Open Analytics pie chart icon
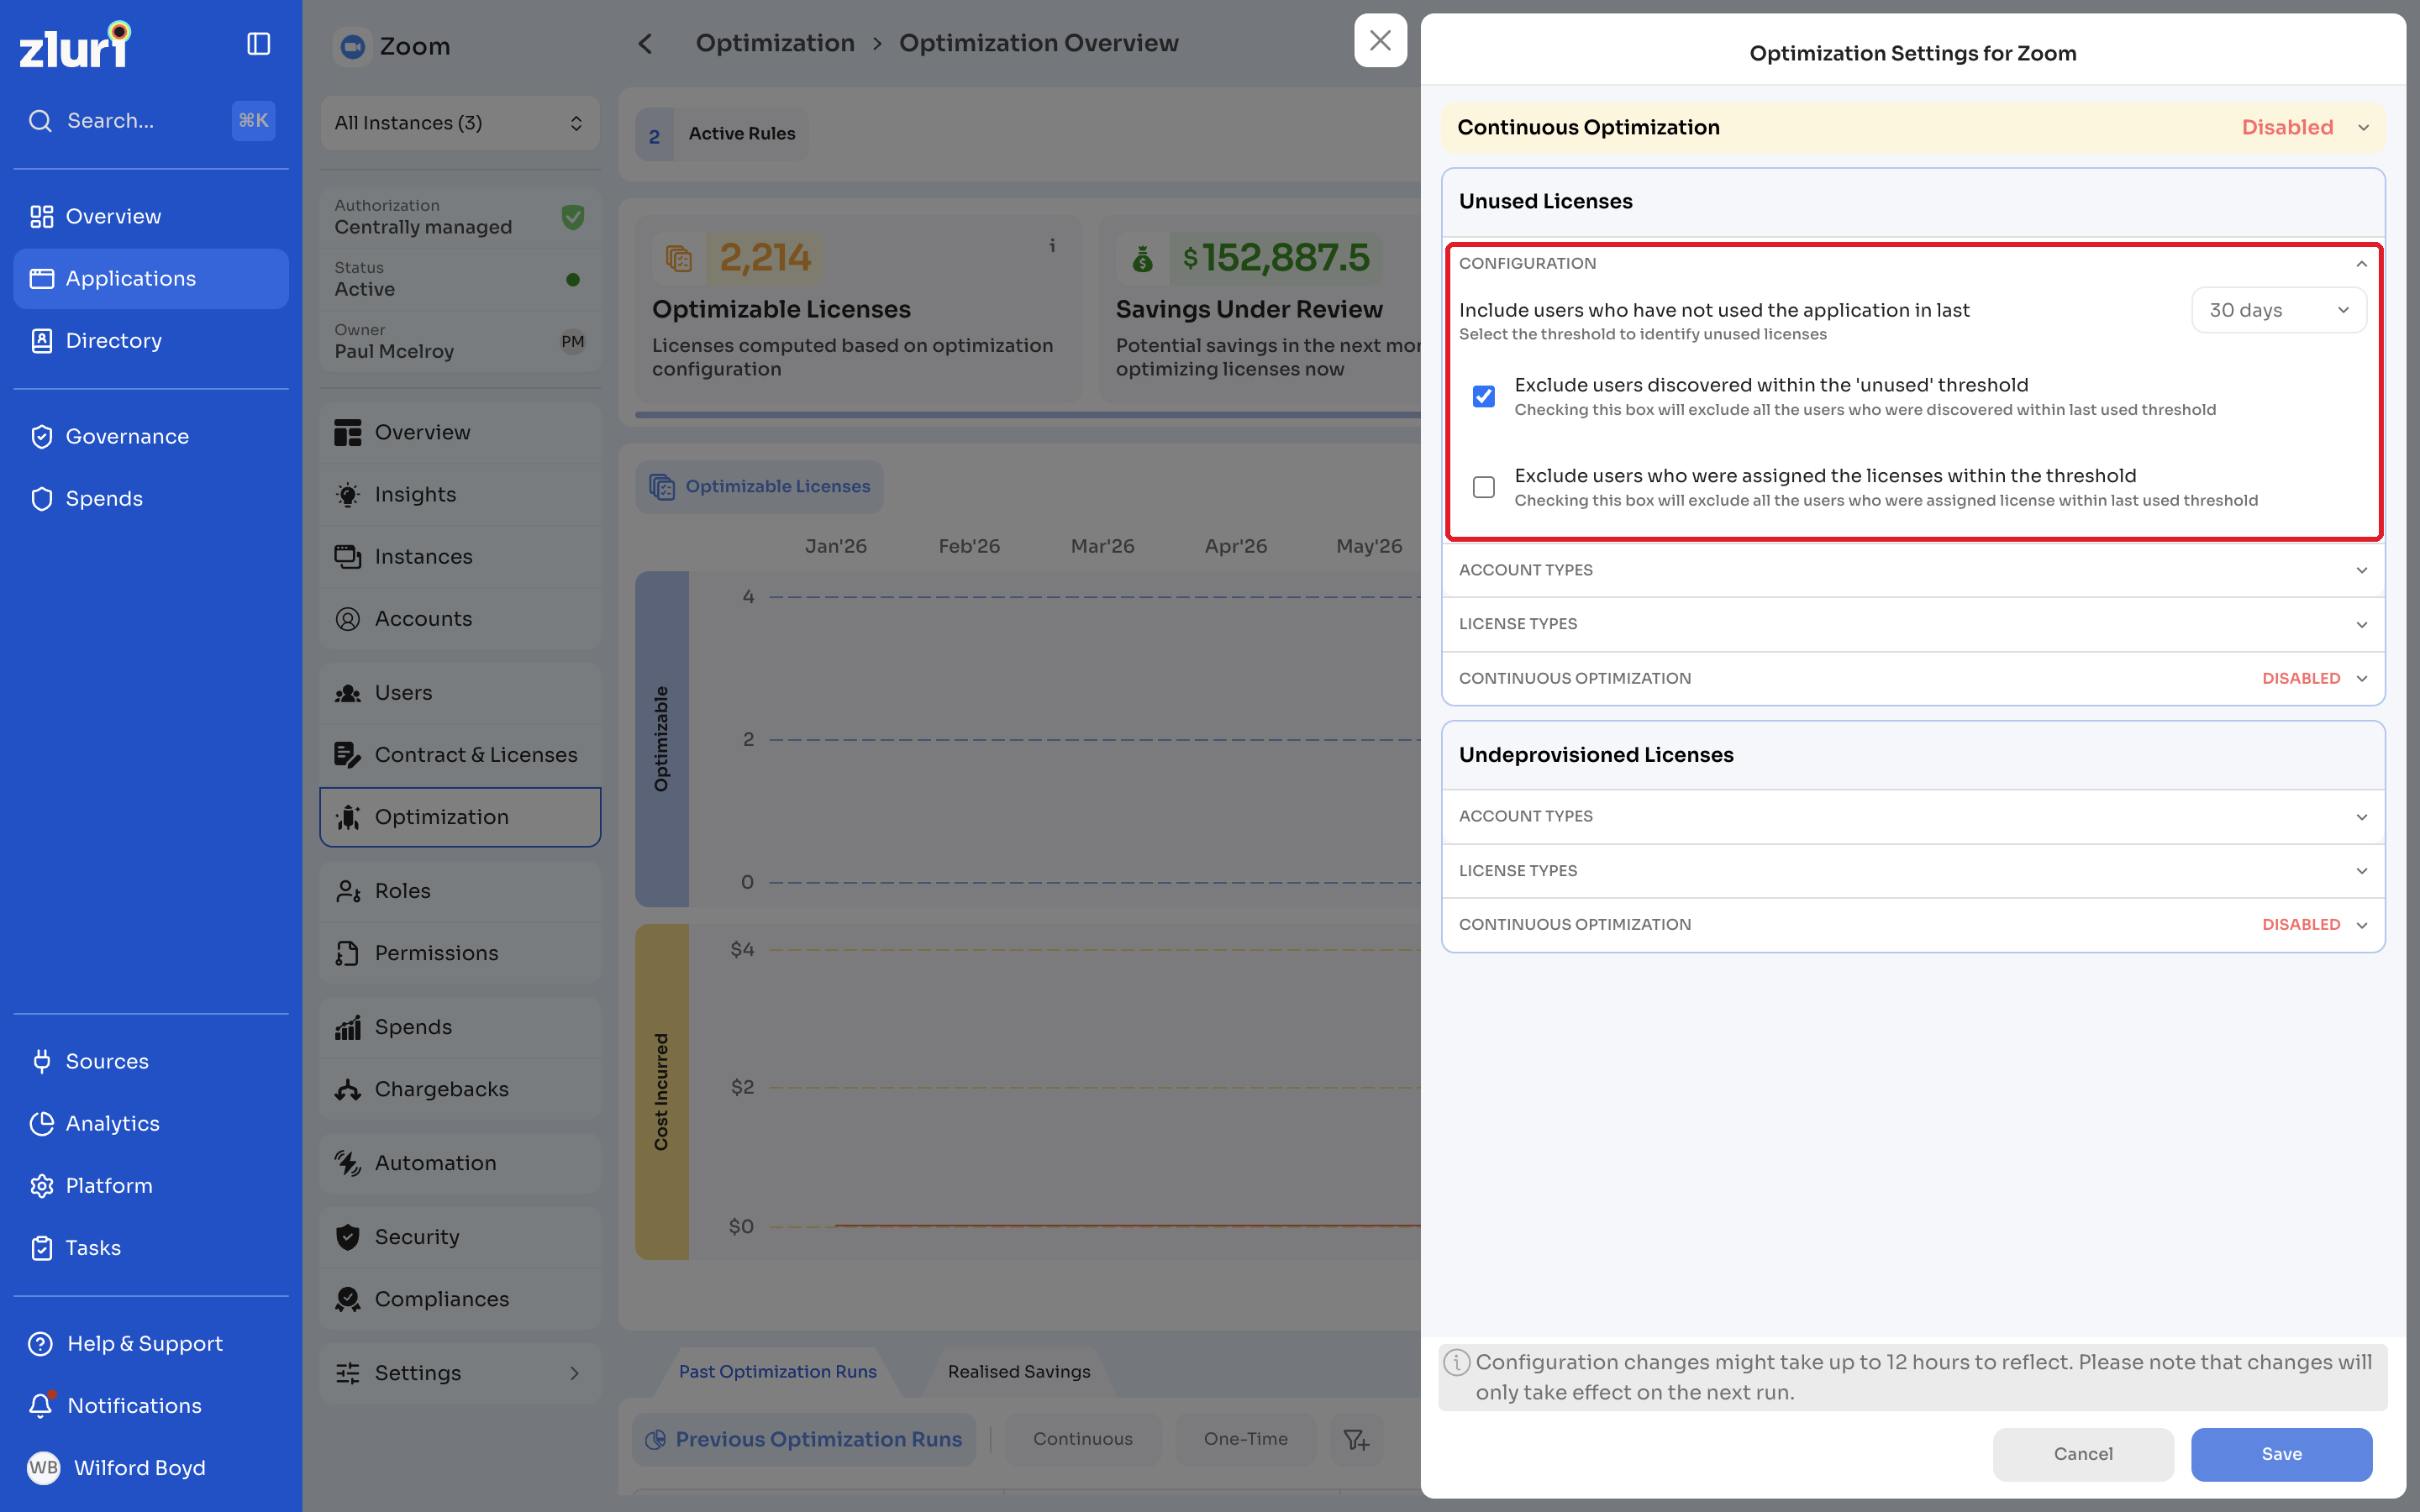Image resolution: width=2420 pixels, height=1512 pixels. [x=41, y=1123]
